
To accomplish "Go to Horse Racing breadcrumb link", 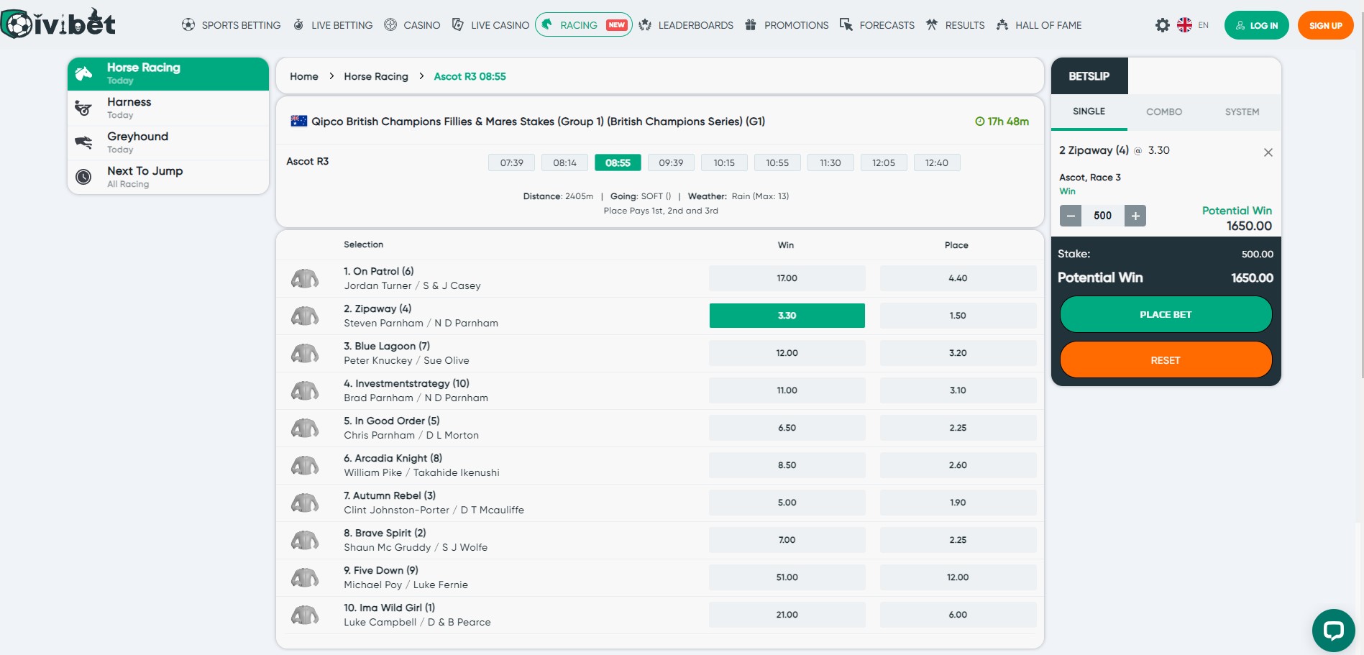I will (x=376, y=76).
